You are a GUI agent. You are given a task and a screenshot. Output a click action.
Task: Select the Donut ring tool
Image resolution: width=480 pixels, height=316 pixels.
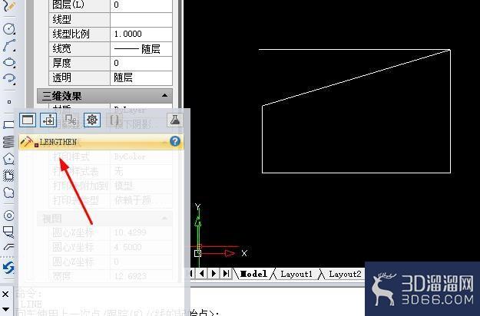tap(8, 216)
